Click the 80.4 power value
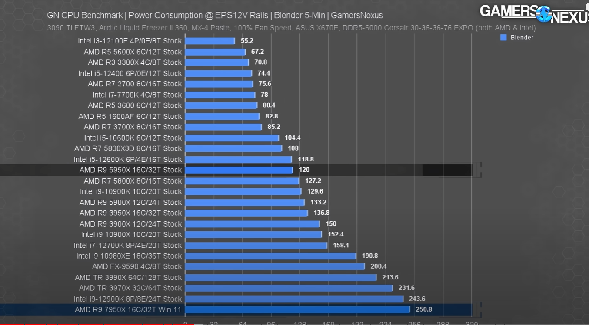Image resolution: width=589 pixels, height=325 pixels. point(269,105)
